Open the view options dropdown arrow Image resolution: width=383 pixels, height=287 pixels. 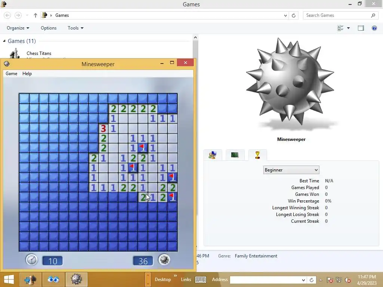348,28
